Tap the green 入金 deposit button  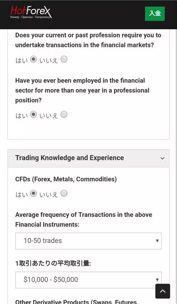point(155,14)
